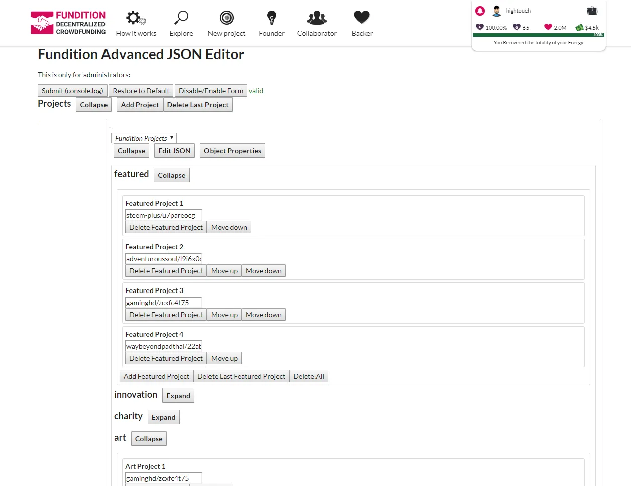This screenshot has width=631, height=486.
Task: Click Add Featured Project button
Action: (x=156, y=376)
